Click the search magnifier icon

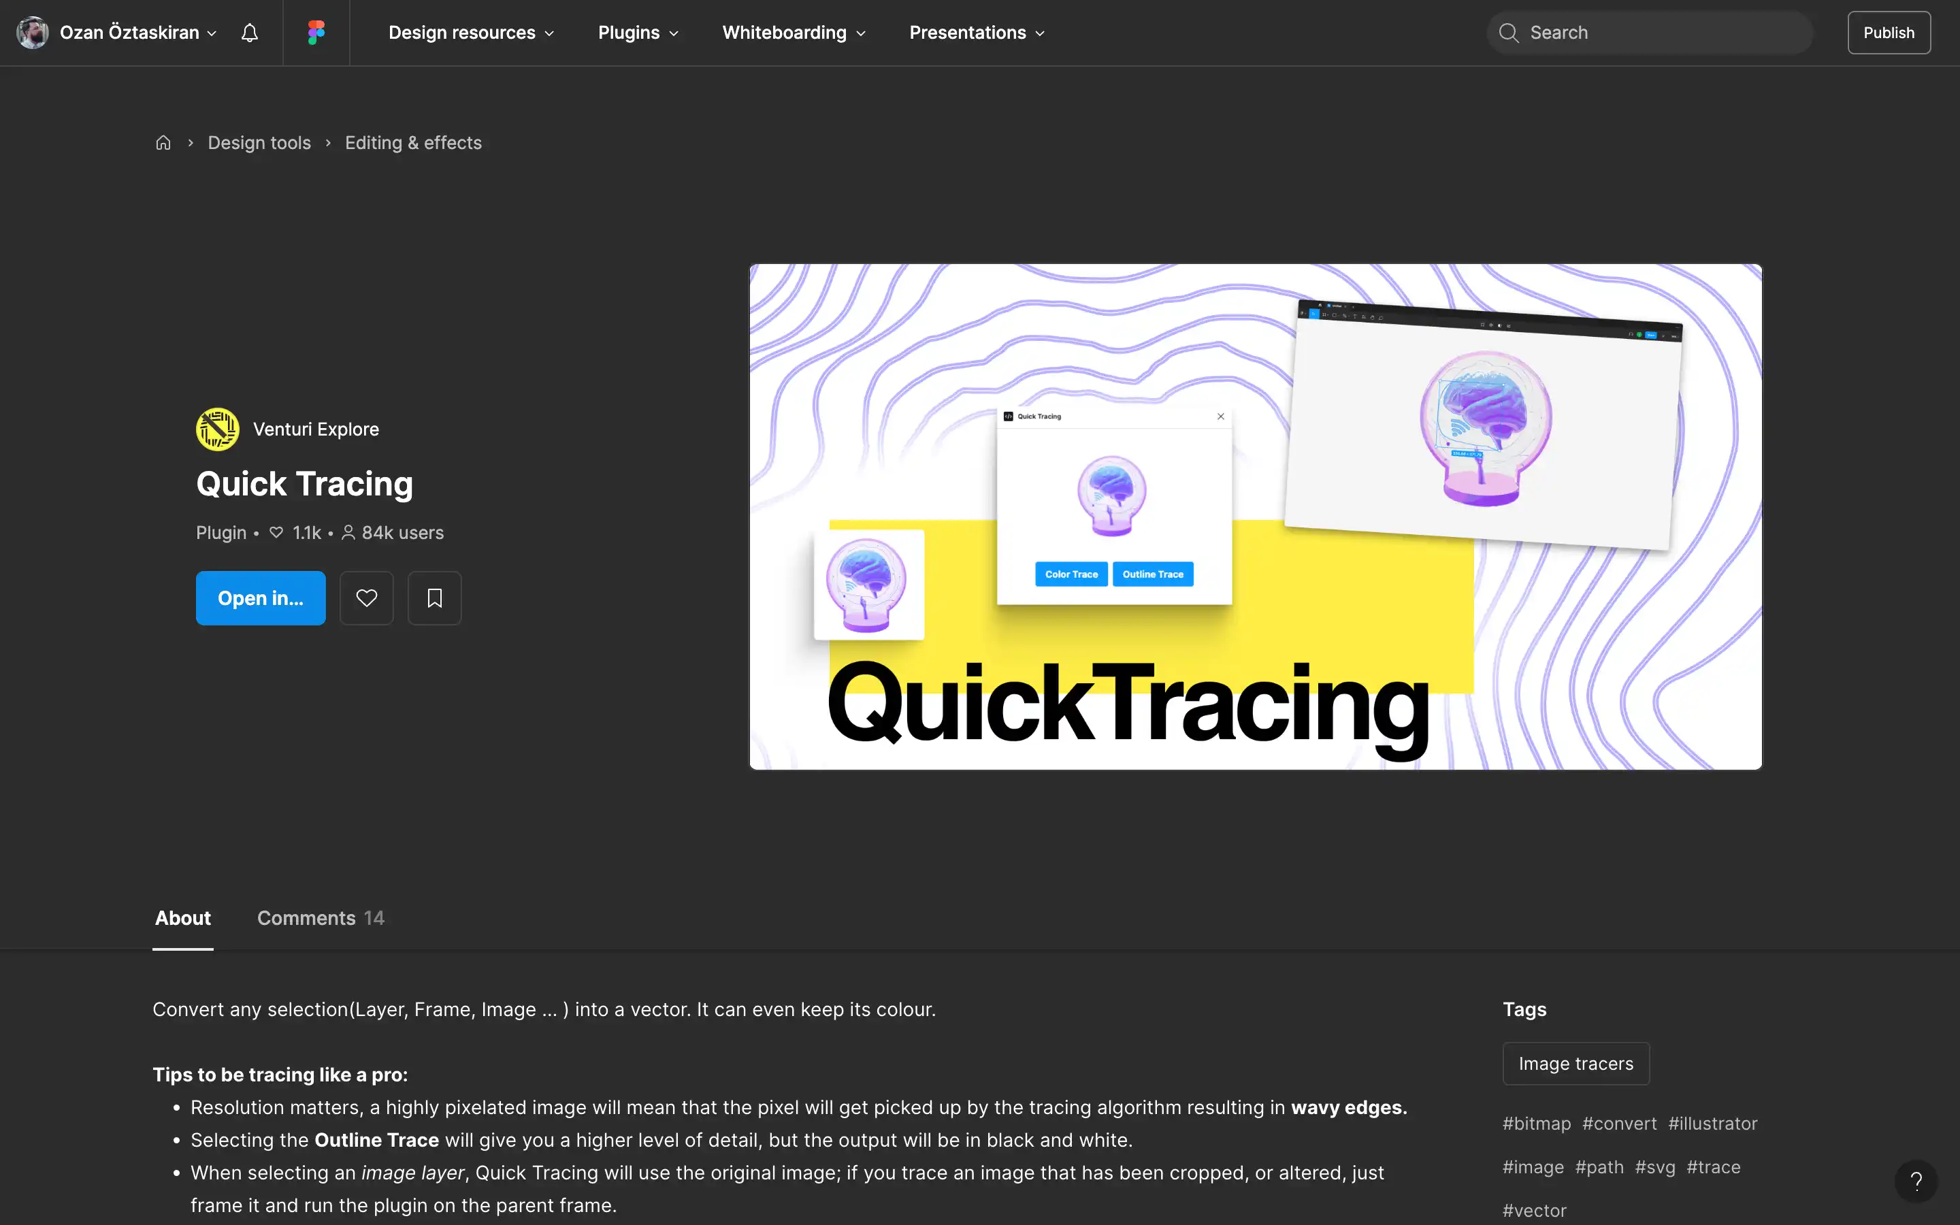click(1508, 33)
